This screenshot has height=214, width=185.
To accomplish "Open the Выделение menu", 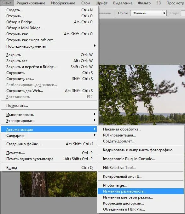I will (x=123, y=3).
